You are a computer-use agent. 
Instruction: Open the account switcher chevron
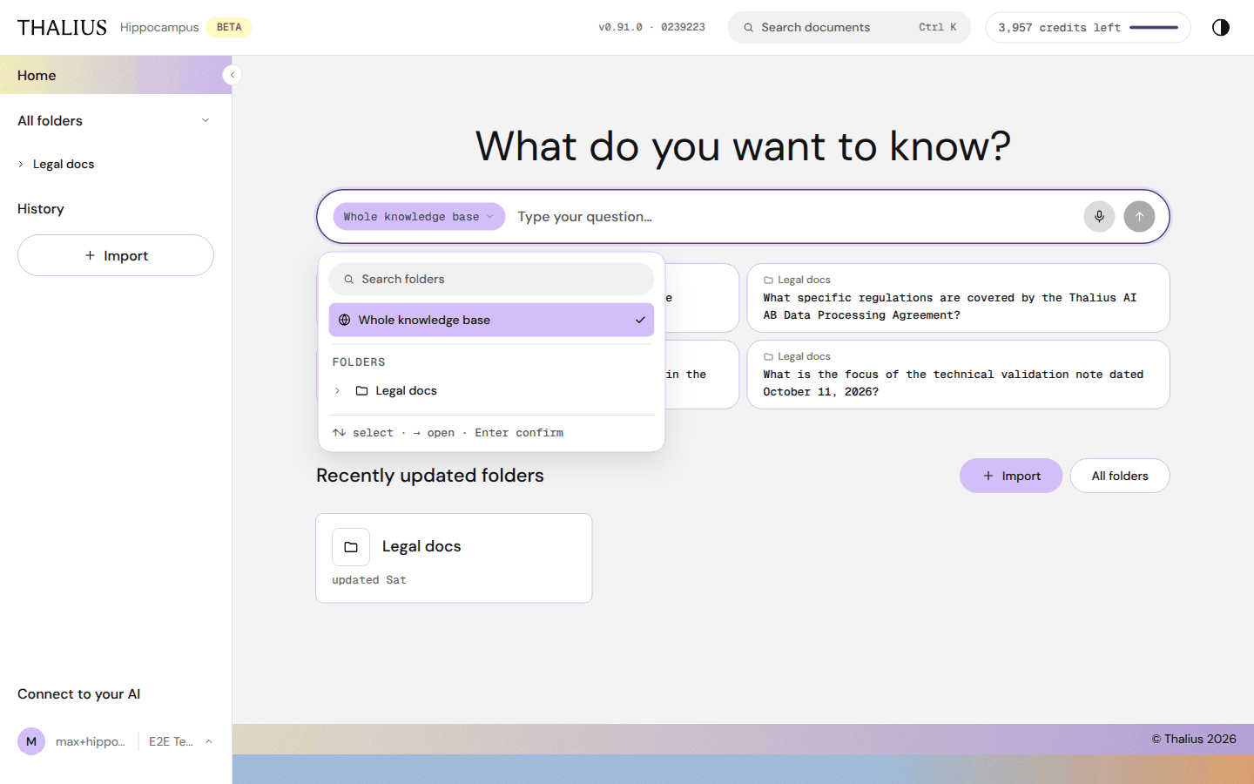(x=209, y=741)
